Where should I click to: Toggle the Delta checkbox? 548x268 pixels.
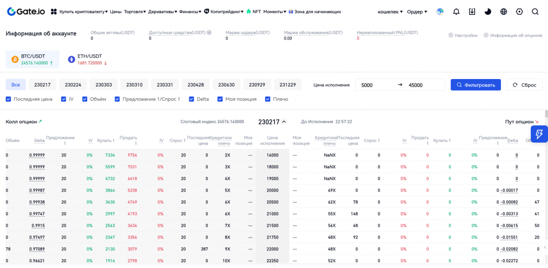[x=192, y=99]
